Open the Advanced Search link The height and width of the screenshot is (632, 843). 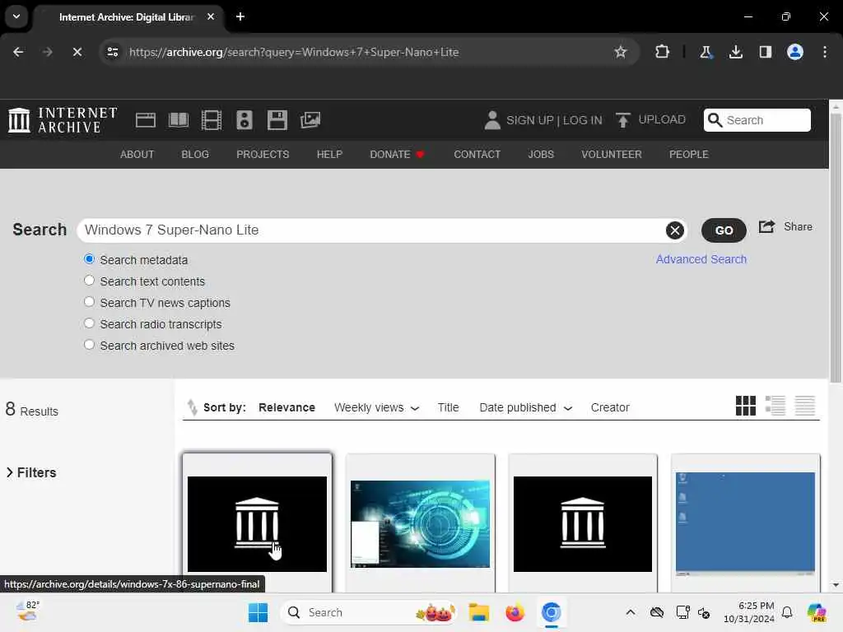point(701,259)
